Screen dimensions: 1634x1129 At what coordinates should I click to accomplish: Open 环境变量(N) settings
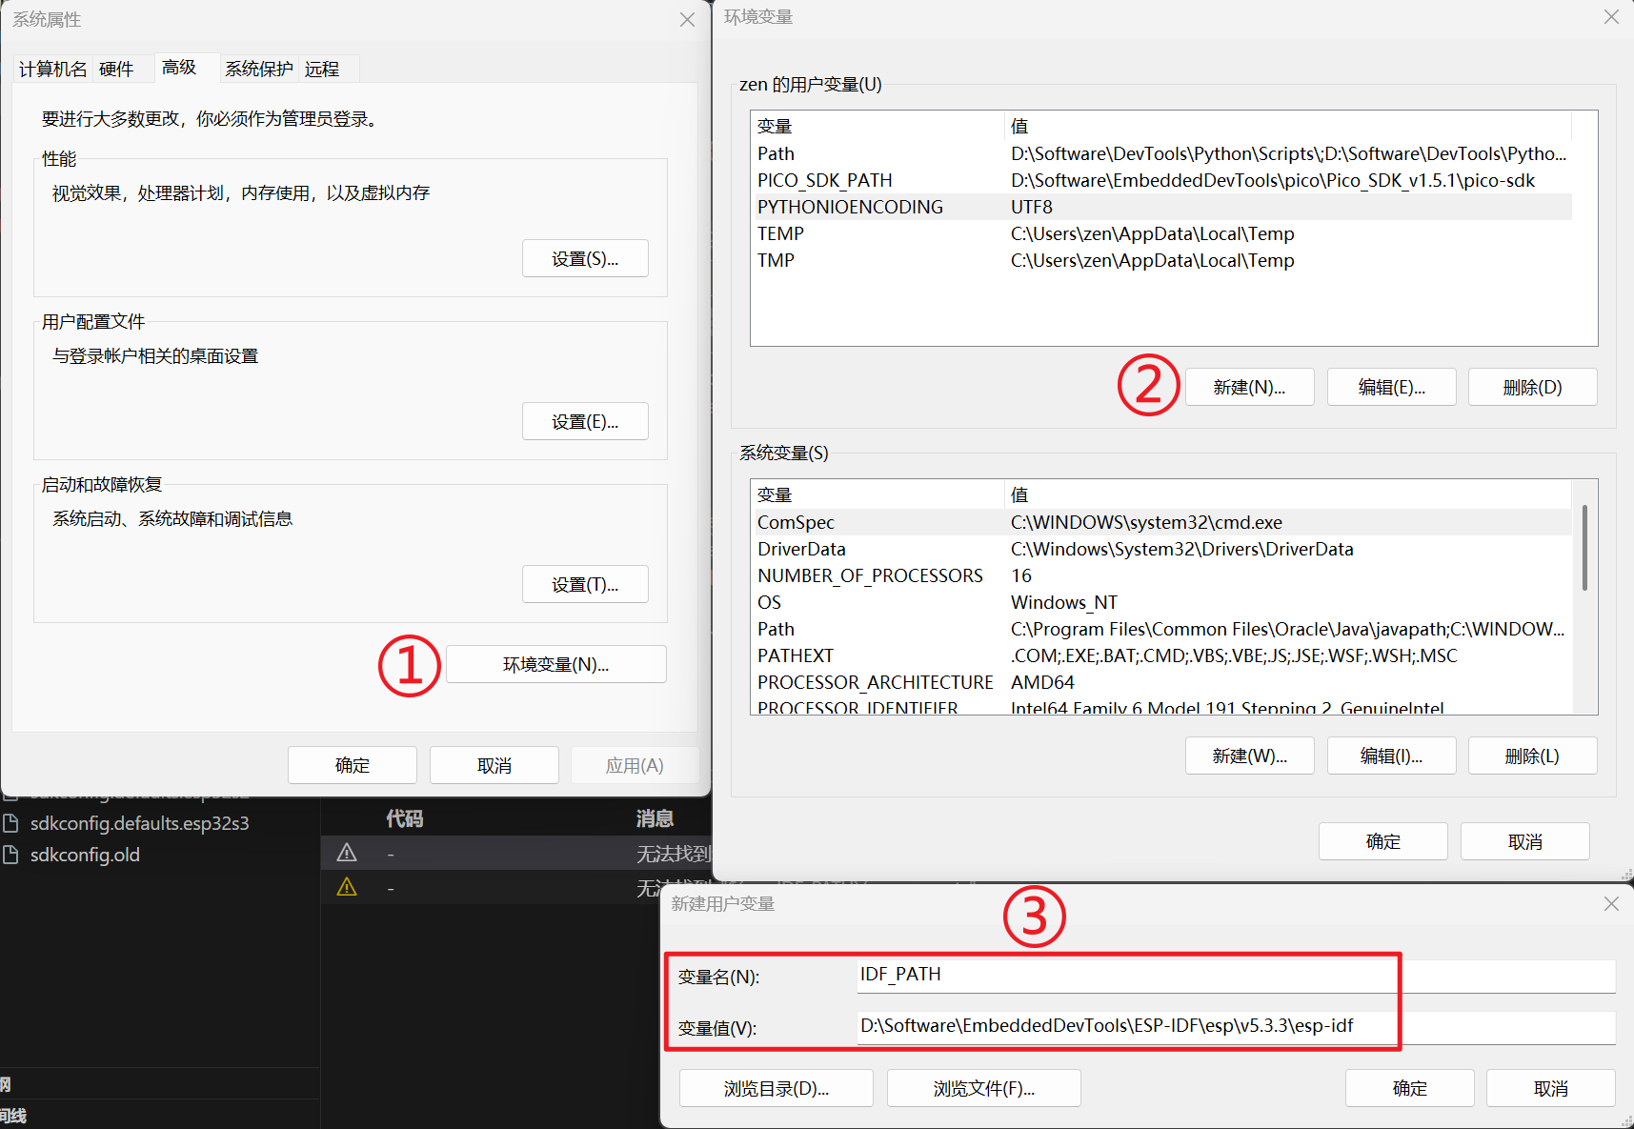click(x=555, y=664)
